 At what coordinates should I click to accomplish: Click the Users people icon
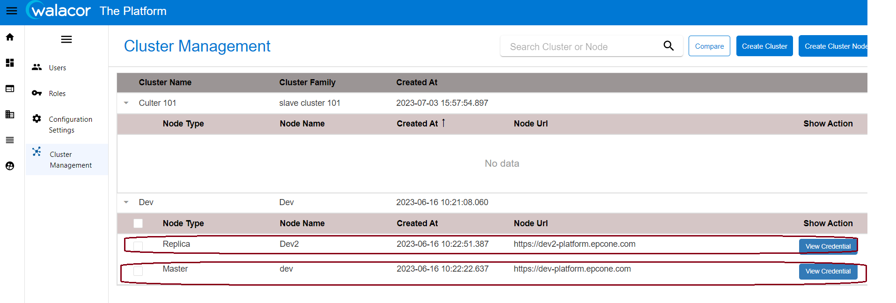tap(37, 67)
